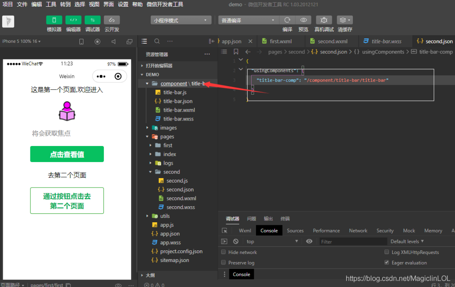
Task: Open the Default levels dropdown
Action: tap(407, 241)
